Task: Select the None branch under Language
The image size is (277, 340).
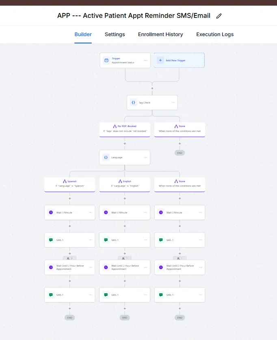Action: 180,185
